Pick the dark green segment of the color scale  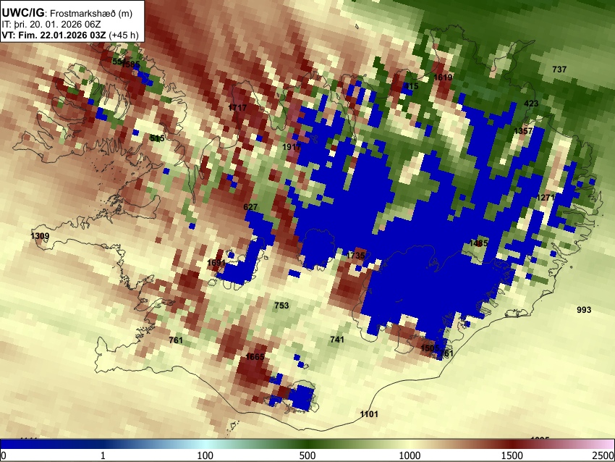(307, 445)
